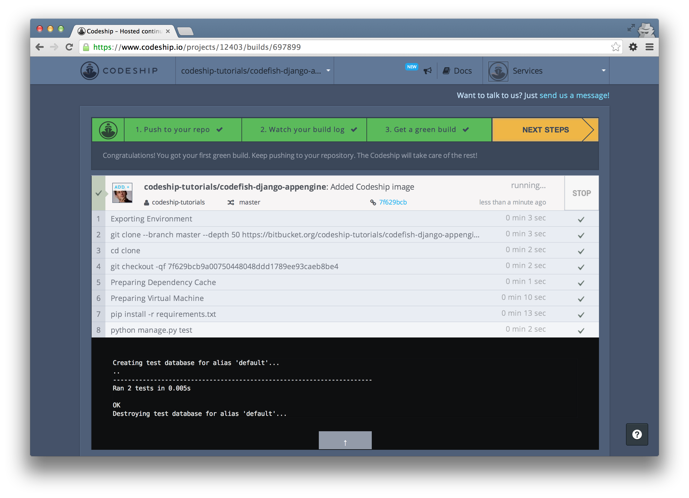
Task: Click checkmark on pip install step
Action: coord(581,315)
